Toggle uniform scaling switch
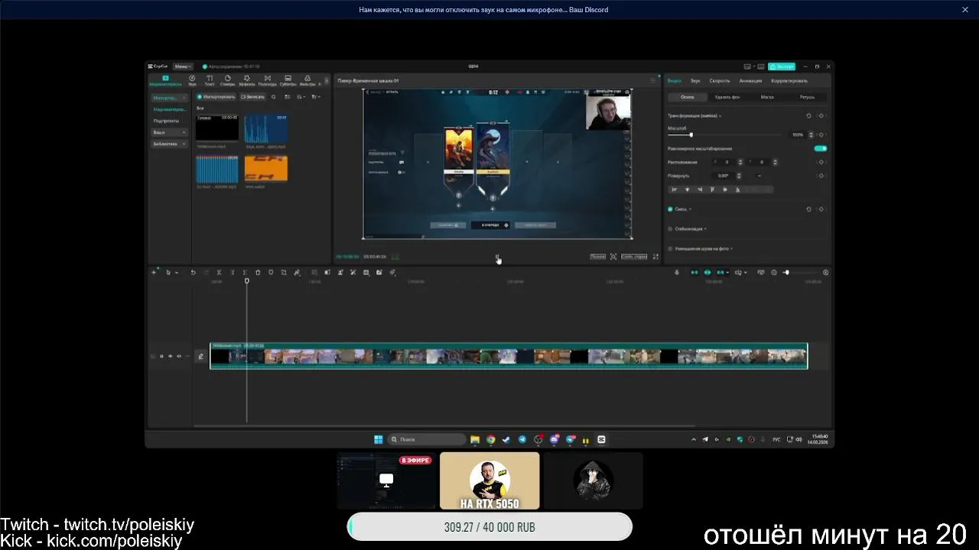 point(821,148)
